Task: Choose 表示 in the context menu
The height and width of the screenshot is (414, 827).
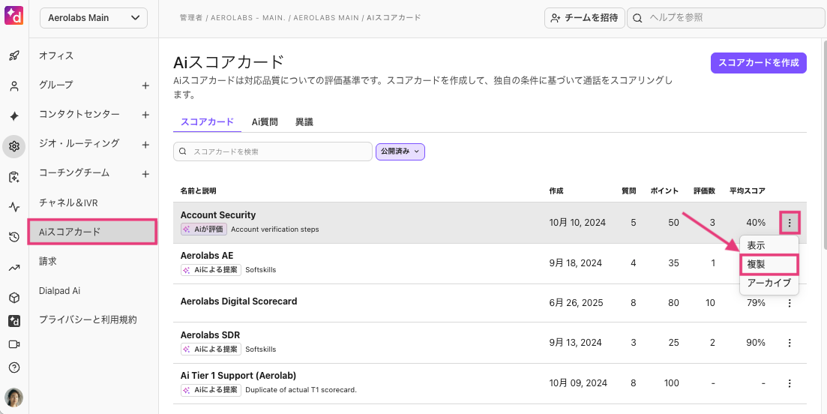Action: point(757,246)
